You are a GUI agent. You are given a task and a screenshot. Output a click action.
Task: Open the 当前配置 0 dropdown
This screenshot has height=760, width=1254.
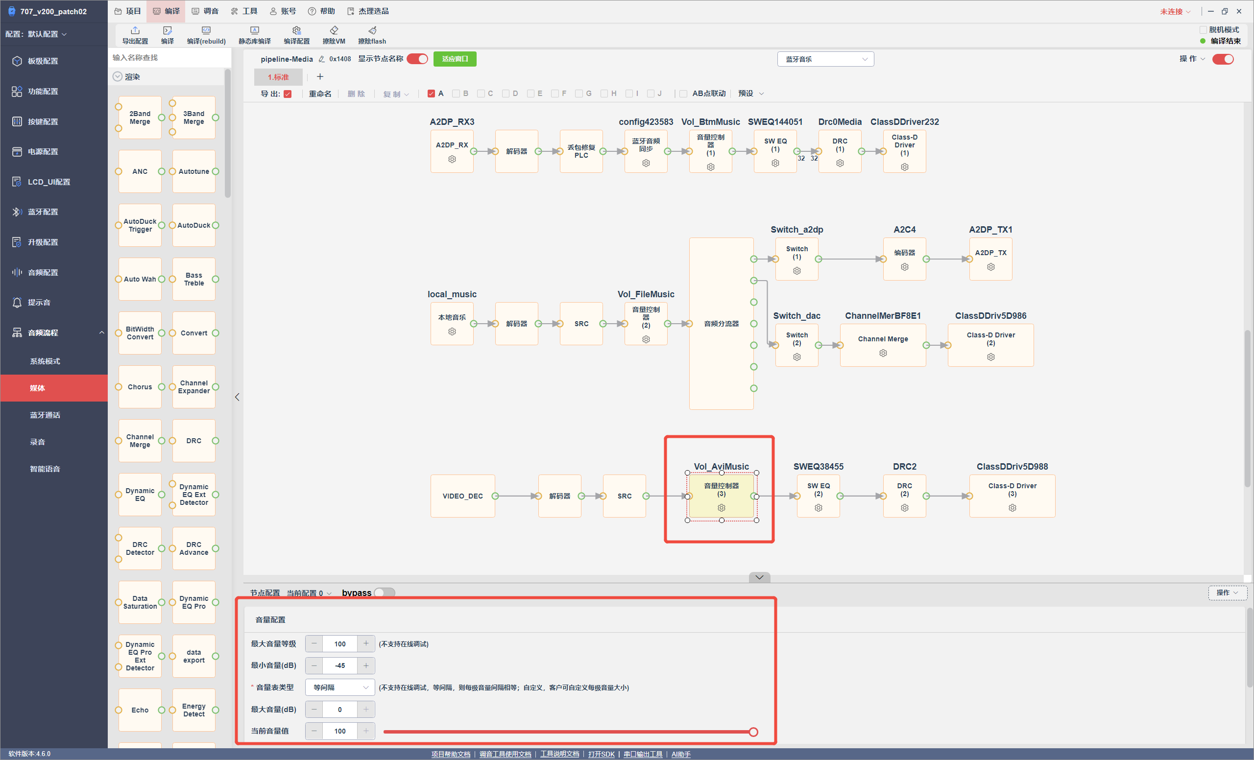309,593
